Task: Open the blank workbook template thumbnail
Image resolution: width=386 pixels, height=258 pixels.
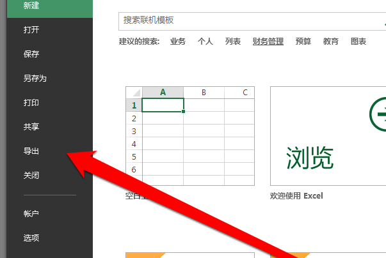Action: (x=190, y=136)
